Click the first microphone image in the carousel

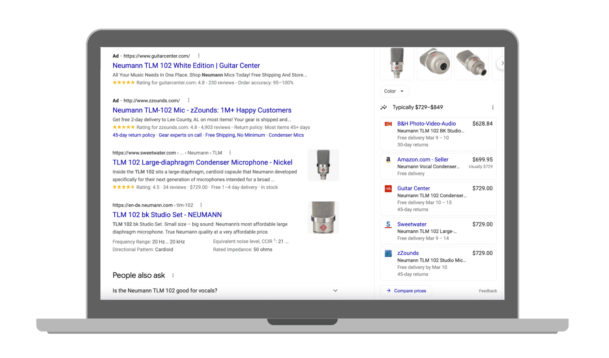(397, 63)
